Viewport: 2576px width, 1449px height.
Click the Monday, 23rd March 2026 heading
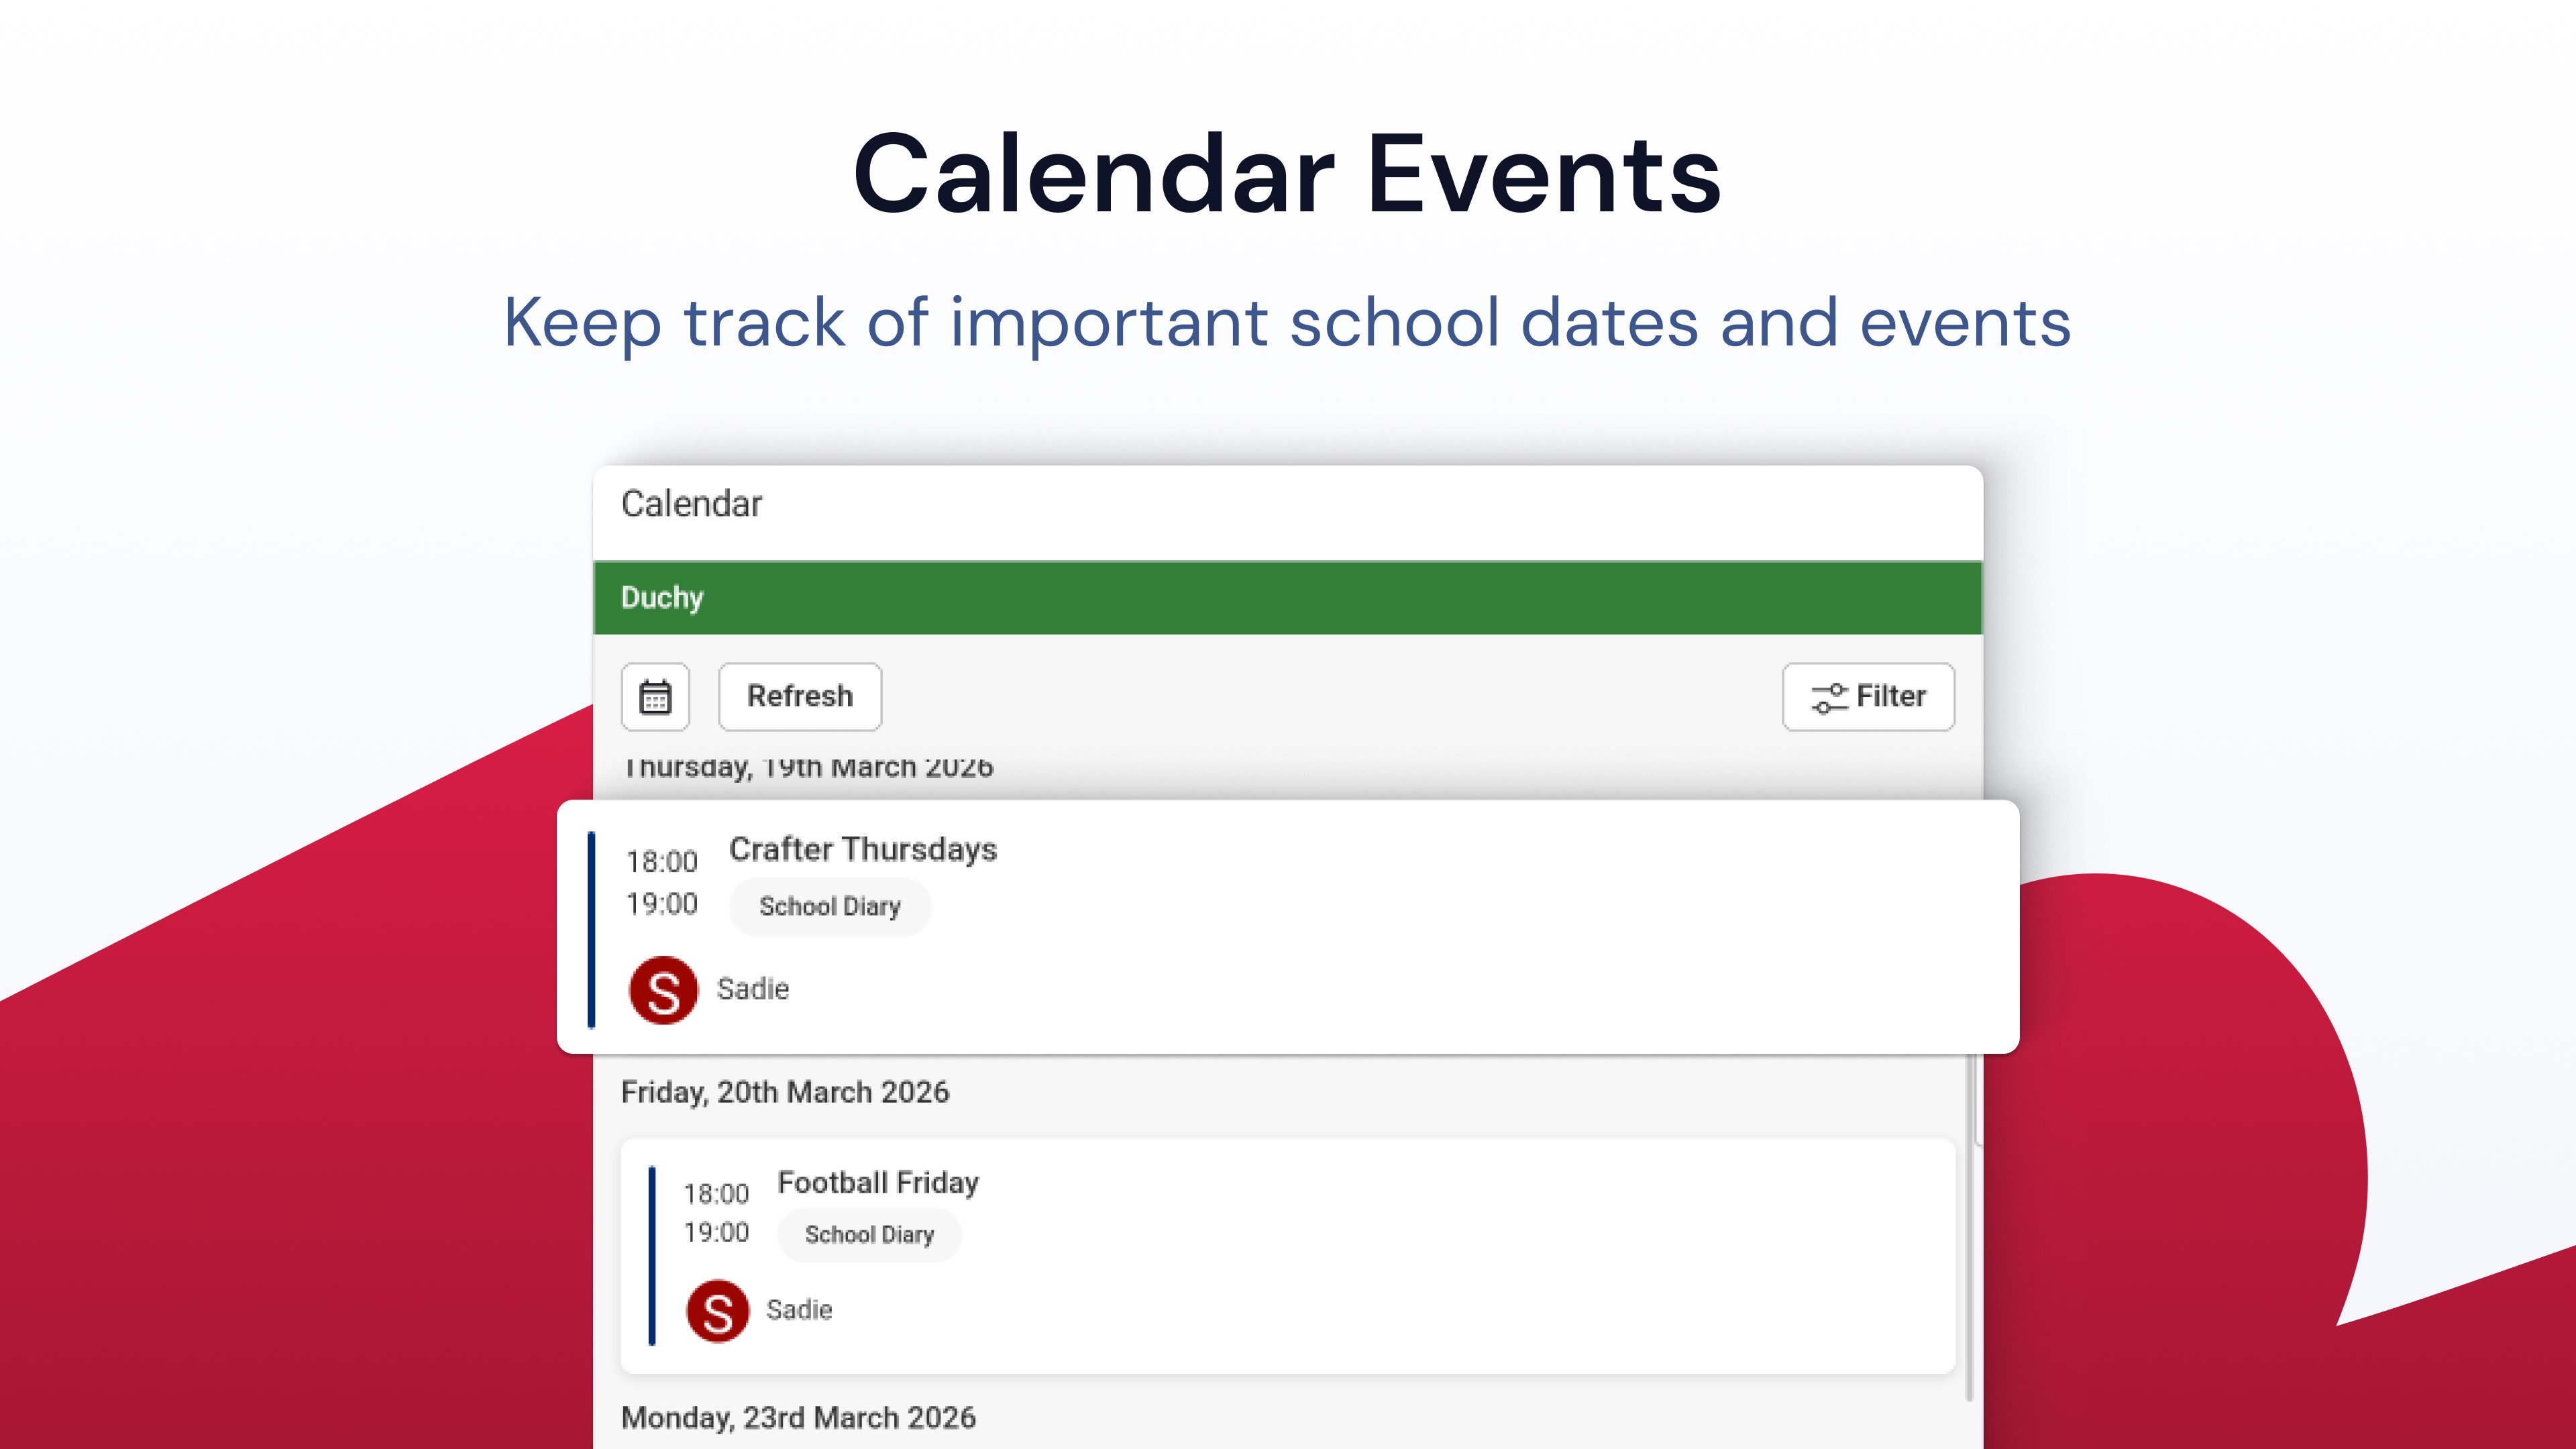(x=798, y=1418)
